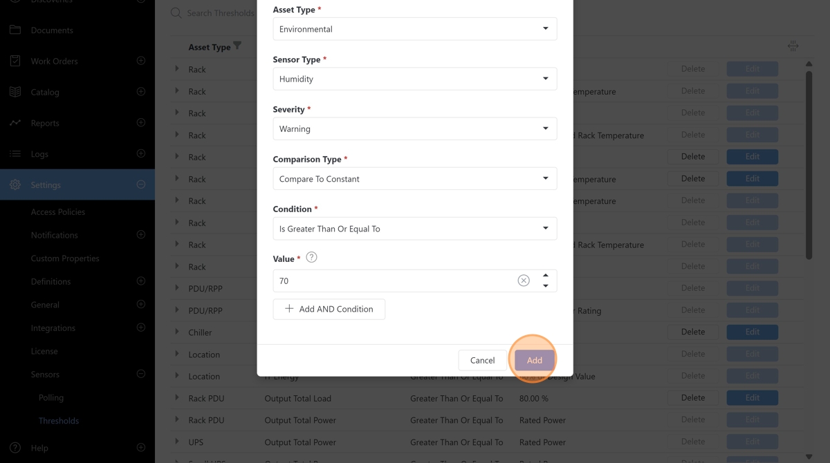Go to Polling under Sensors
Image resolution: width=830 pixels, height=463 pixels.
point(51,397)
